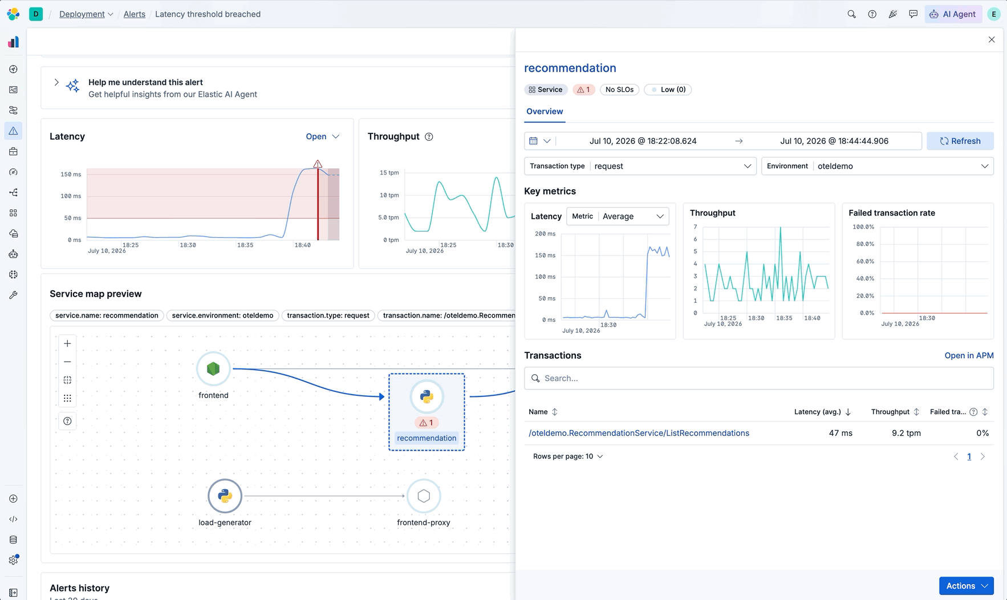Open the cloud infrastructure icon in sidebar

click(x=13, y=233)
